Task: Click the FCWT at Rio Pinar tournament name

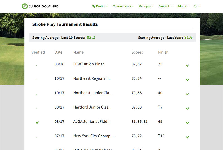Action: (x=88, y=64)
